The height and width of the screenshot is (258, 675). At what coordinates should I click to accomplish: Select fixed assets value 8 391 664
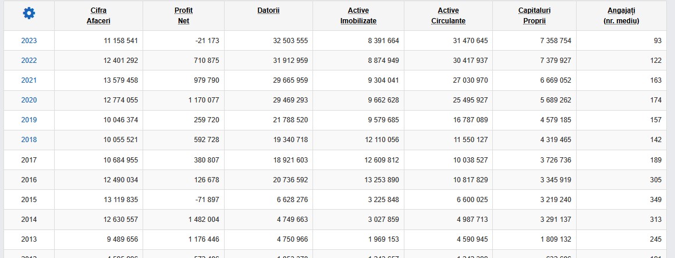pyautogui.click(x=383, y=41)
